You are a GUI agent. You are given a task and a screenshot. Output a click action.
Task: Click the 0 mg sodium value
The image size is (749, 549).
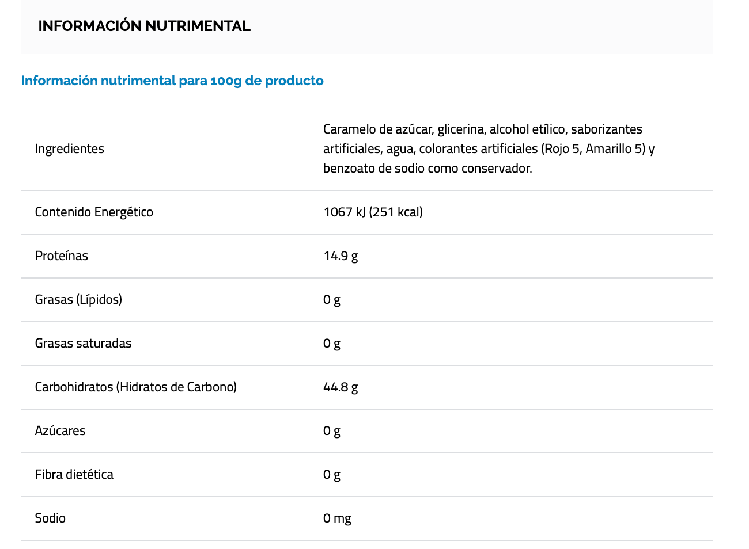337,518
